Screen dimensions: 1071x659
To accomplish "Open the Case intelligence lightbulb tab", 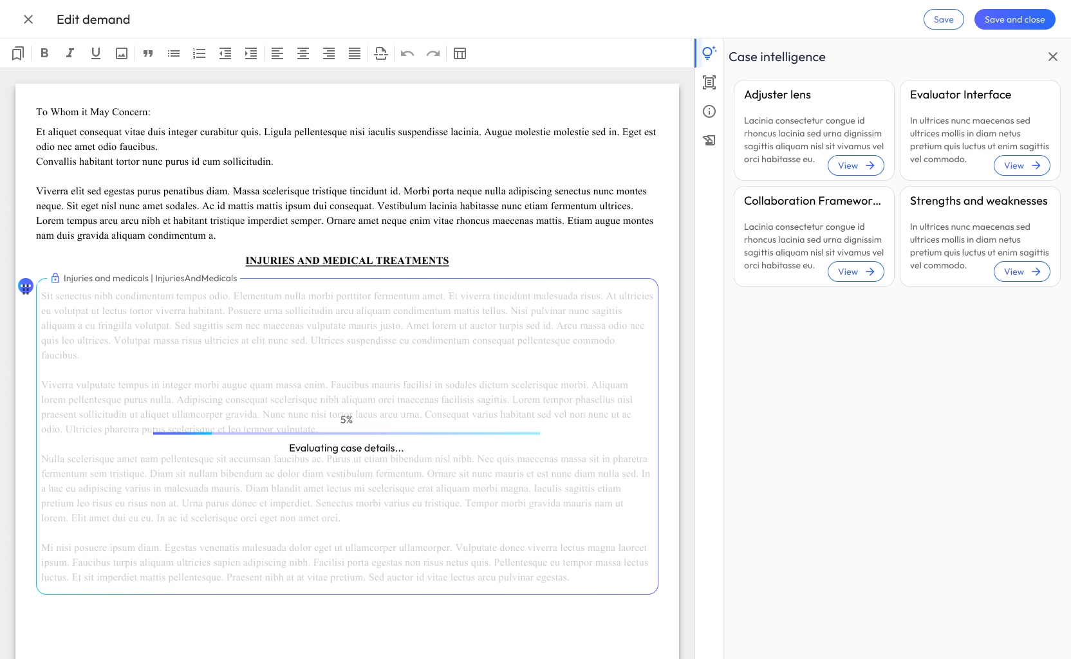I will [709, 53].
